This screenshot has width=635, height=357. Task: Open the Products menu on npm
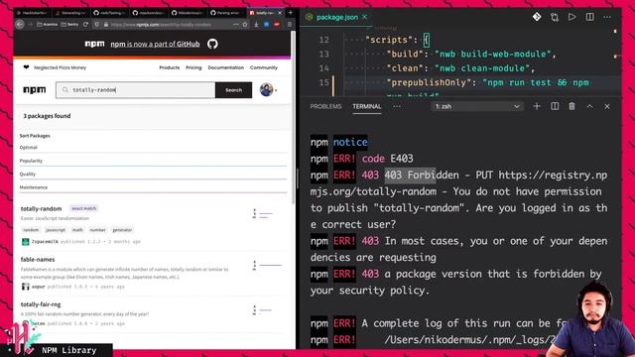pyautogui.click(x=170, y=67)
